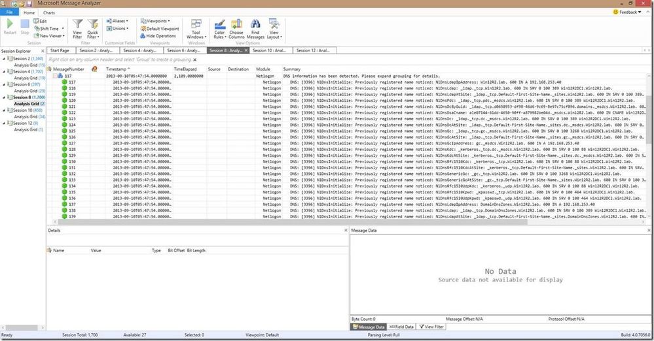
Task: Switch to Session 10 analysis tab
Action: pos(270,50)
